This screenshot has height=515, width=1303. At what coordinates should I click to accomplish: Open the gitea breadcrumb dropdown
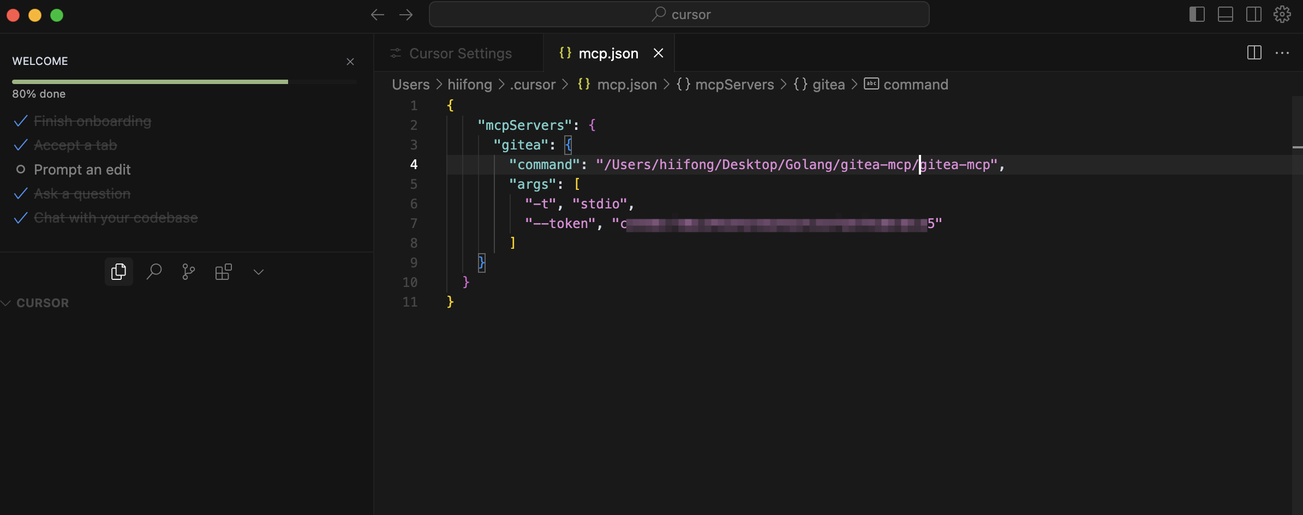pyautogui.click(x=828, y=85)
